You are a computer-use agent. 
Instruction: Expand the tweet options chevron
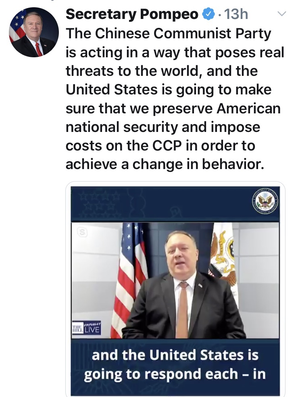[x=282, y=14]
